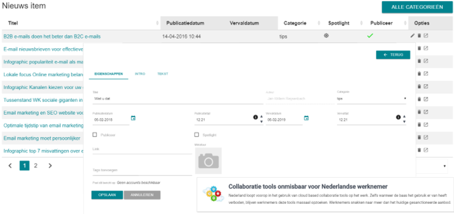Click the Publicatiedatum field showing 06-02-2018

coord(111,119)
